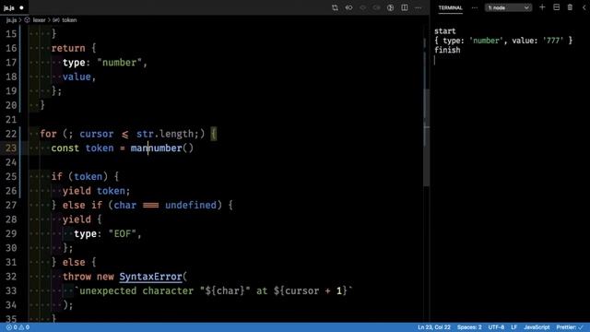The height and width of the screenshot is (332, 590).
Task: Select the TERMINAL tab
Action: coord(451,7)
